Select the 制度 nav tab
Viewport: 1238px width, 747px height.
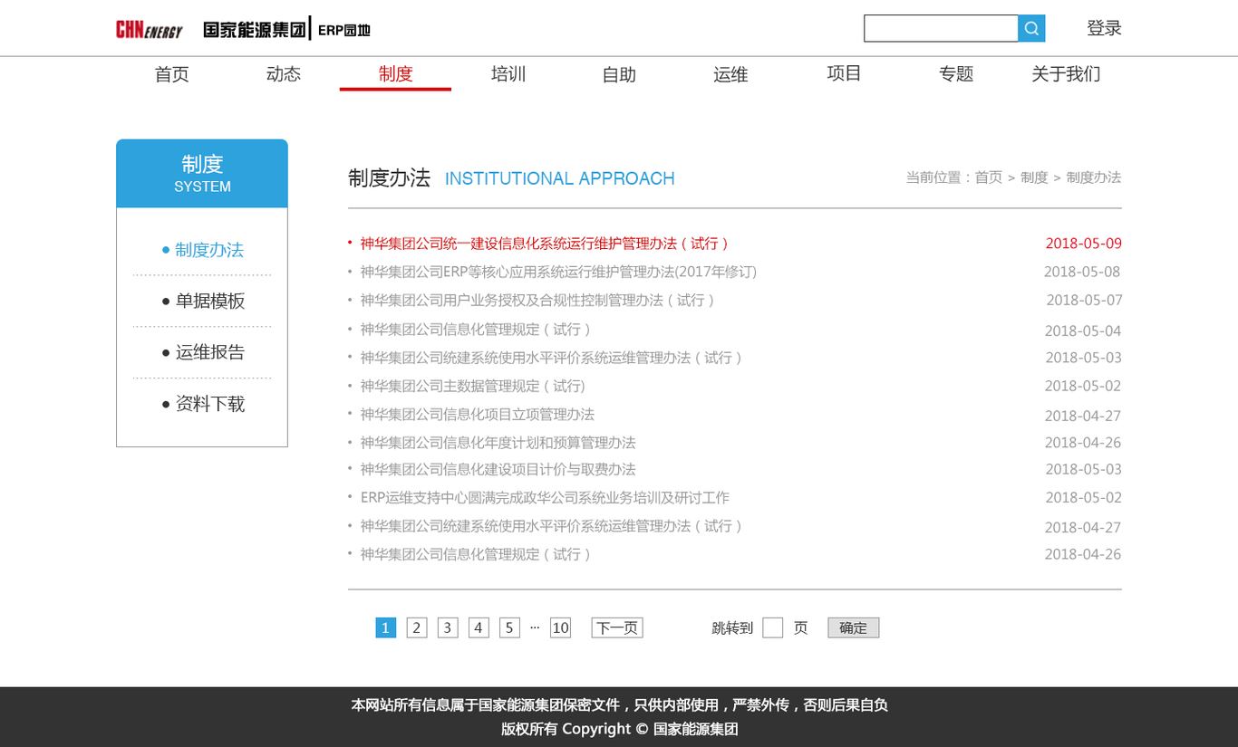click(396, 74)
